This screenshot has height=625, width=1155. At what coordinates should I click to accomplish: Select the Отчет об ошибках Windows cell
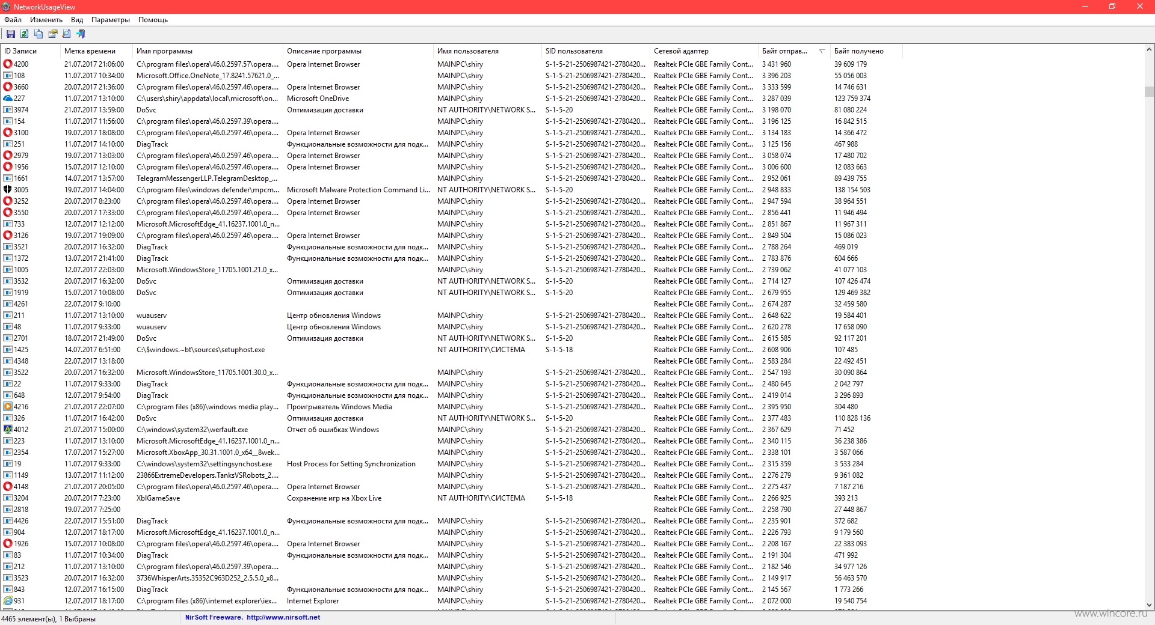(x=333, y=429)
